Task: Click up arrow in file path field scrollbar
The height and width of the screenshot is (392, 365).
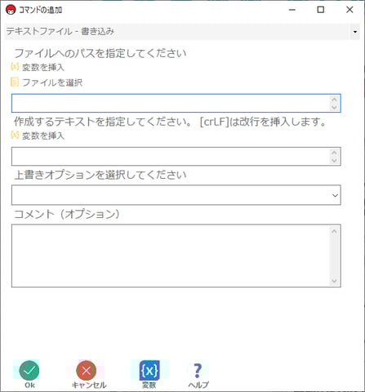Action: coord(334,100)
